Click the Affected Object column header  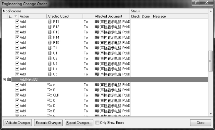pyautogui.click(x=65, y=16)
